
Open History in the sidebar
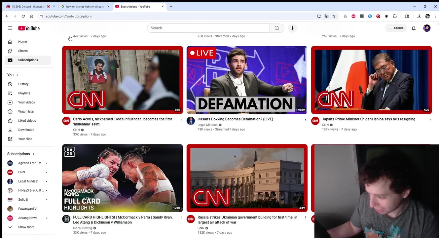pyautogui.click(x=28, y=84)
